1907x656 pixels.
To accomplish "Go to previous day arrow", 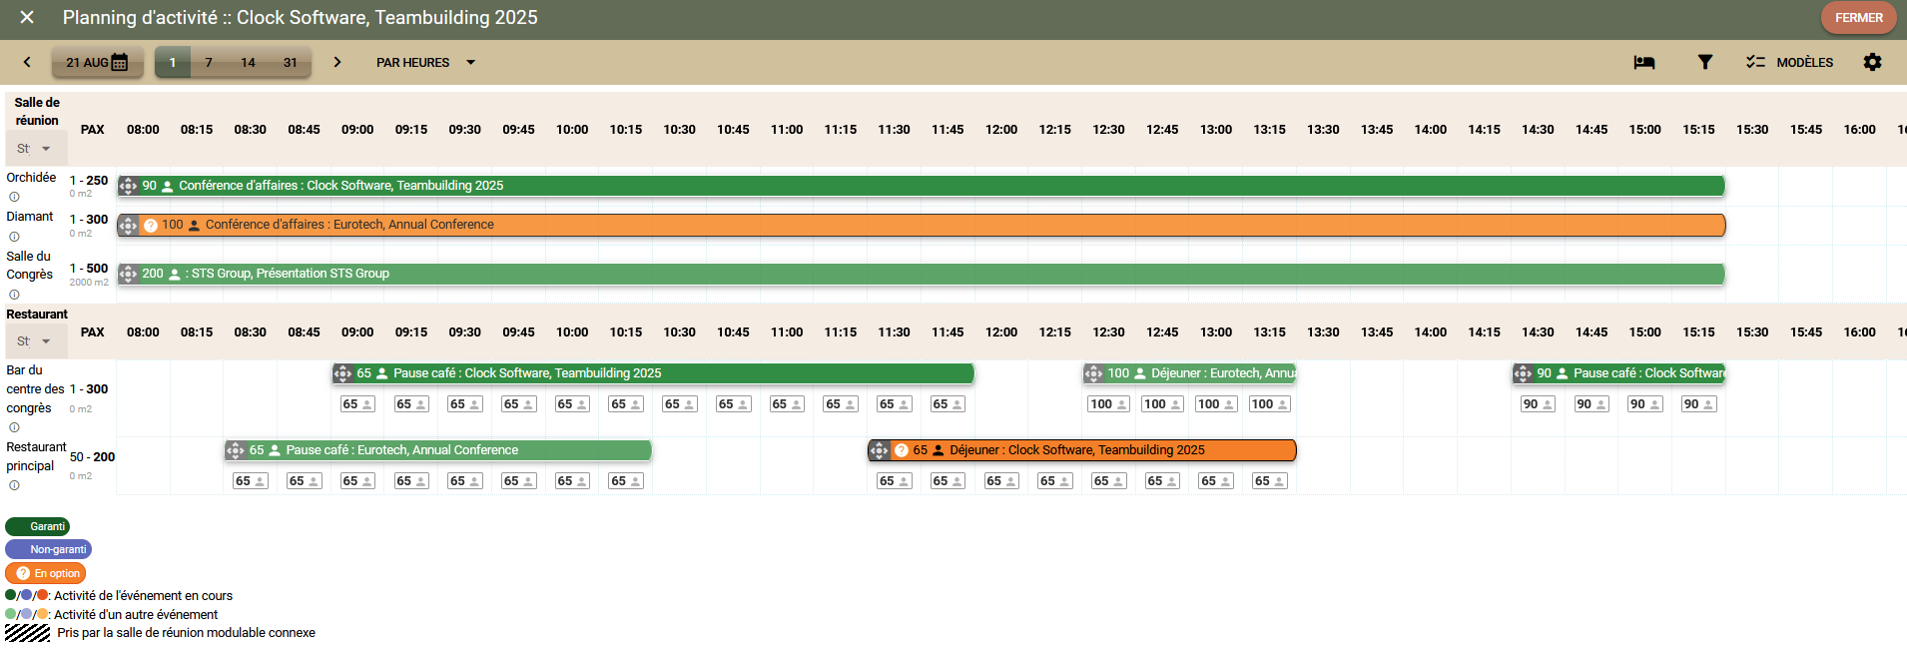I will point(27,62).
